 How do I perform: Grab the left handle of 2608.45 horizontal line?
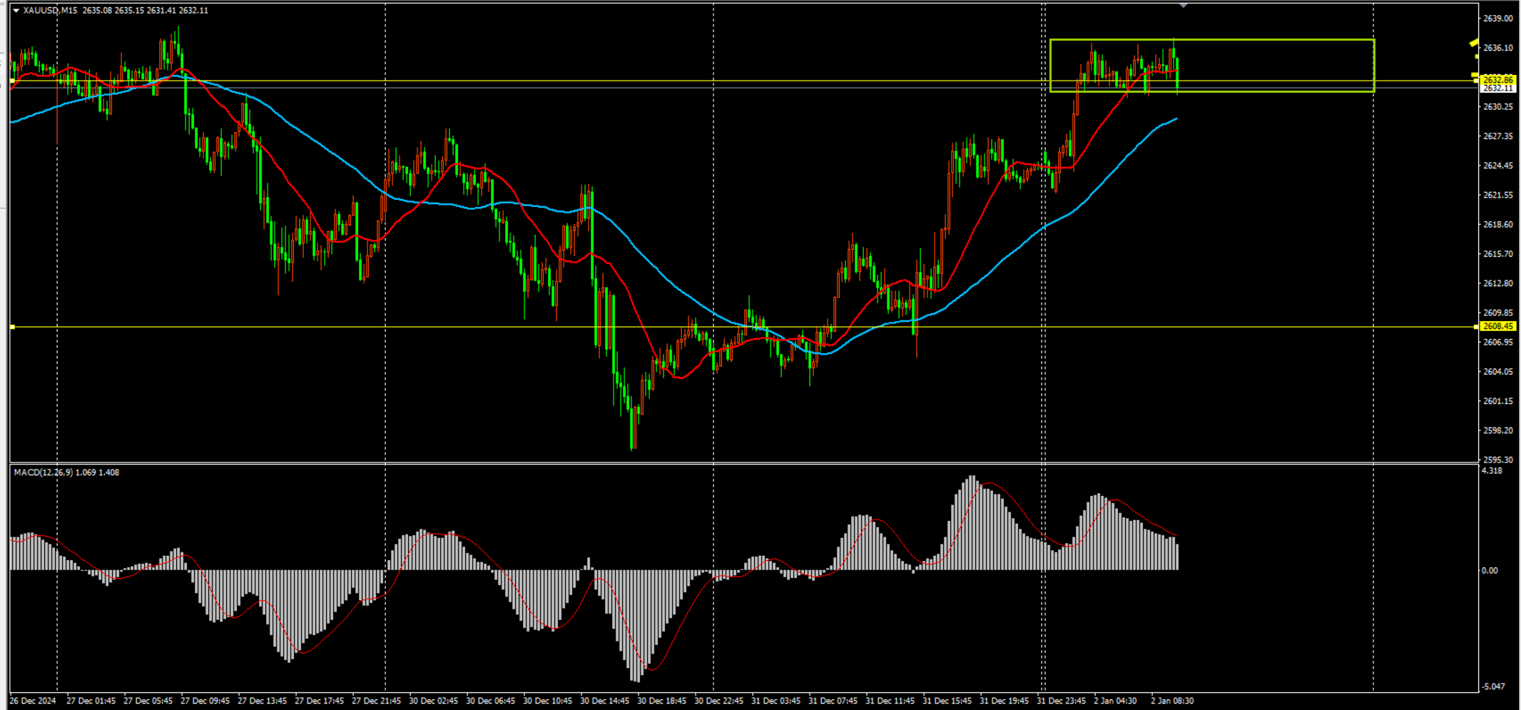(x=12, y=327)
